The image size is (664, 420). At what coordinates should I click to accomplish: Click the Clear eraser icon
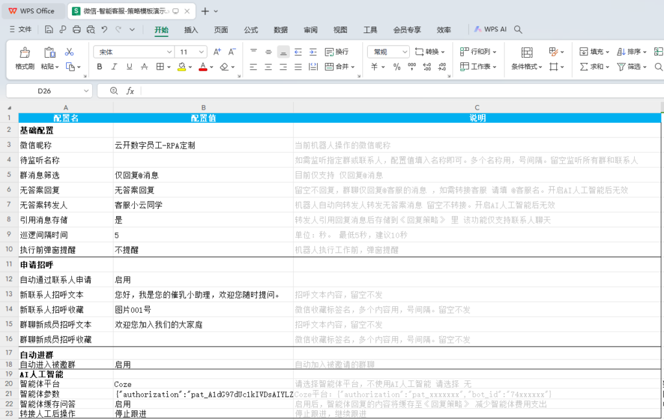pyautogui.click(x=224, y=67)
